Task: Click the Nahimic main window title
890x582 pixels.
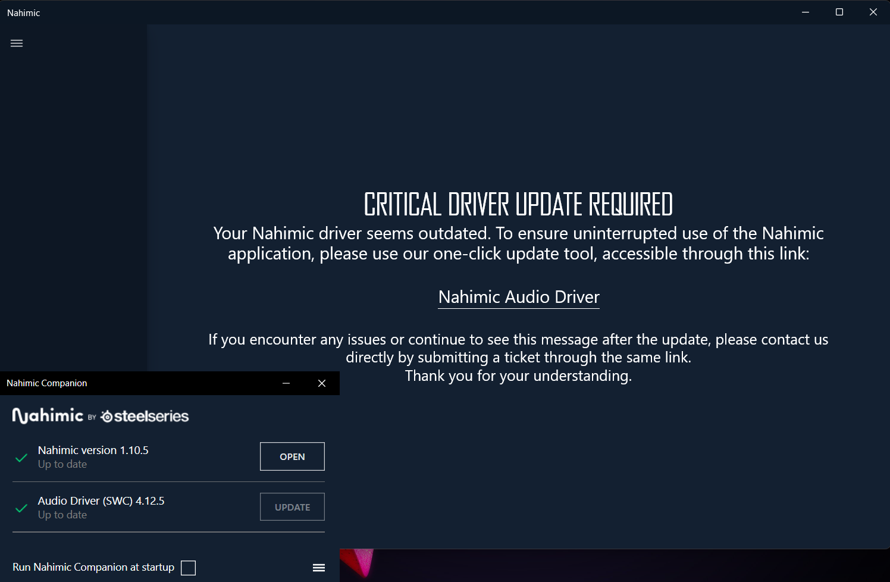Action: pos(24,13)
